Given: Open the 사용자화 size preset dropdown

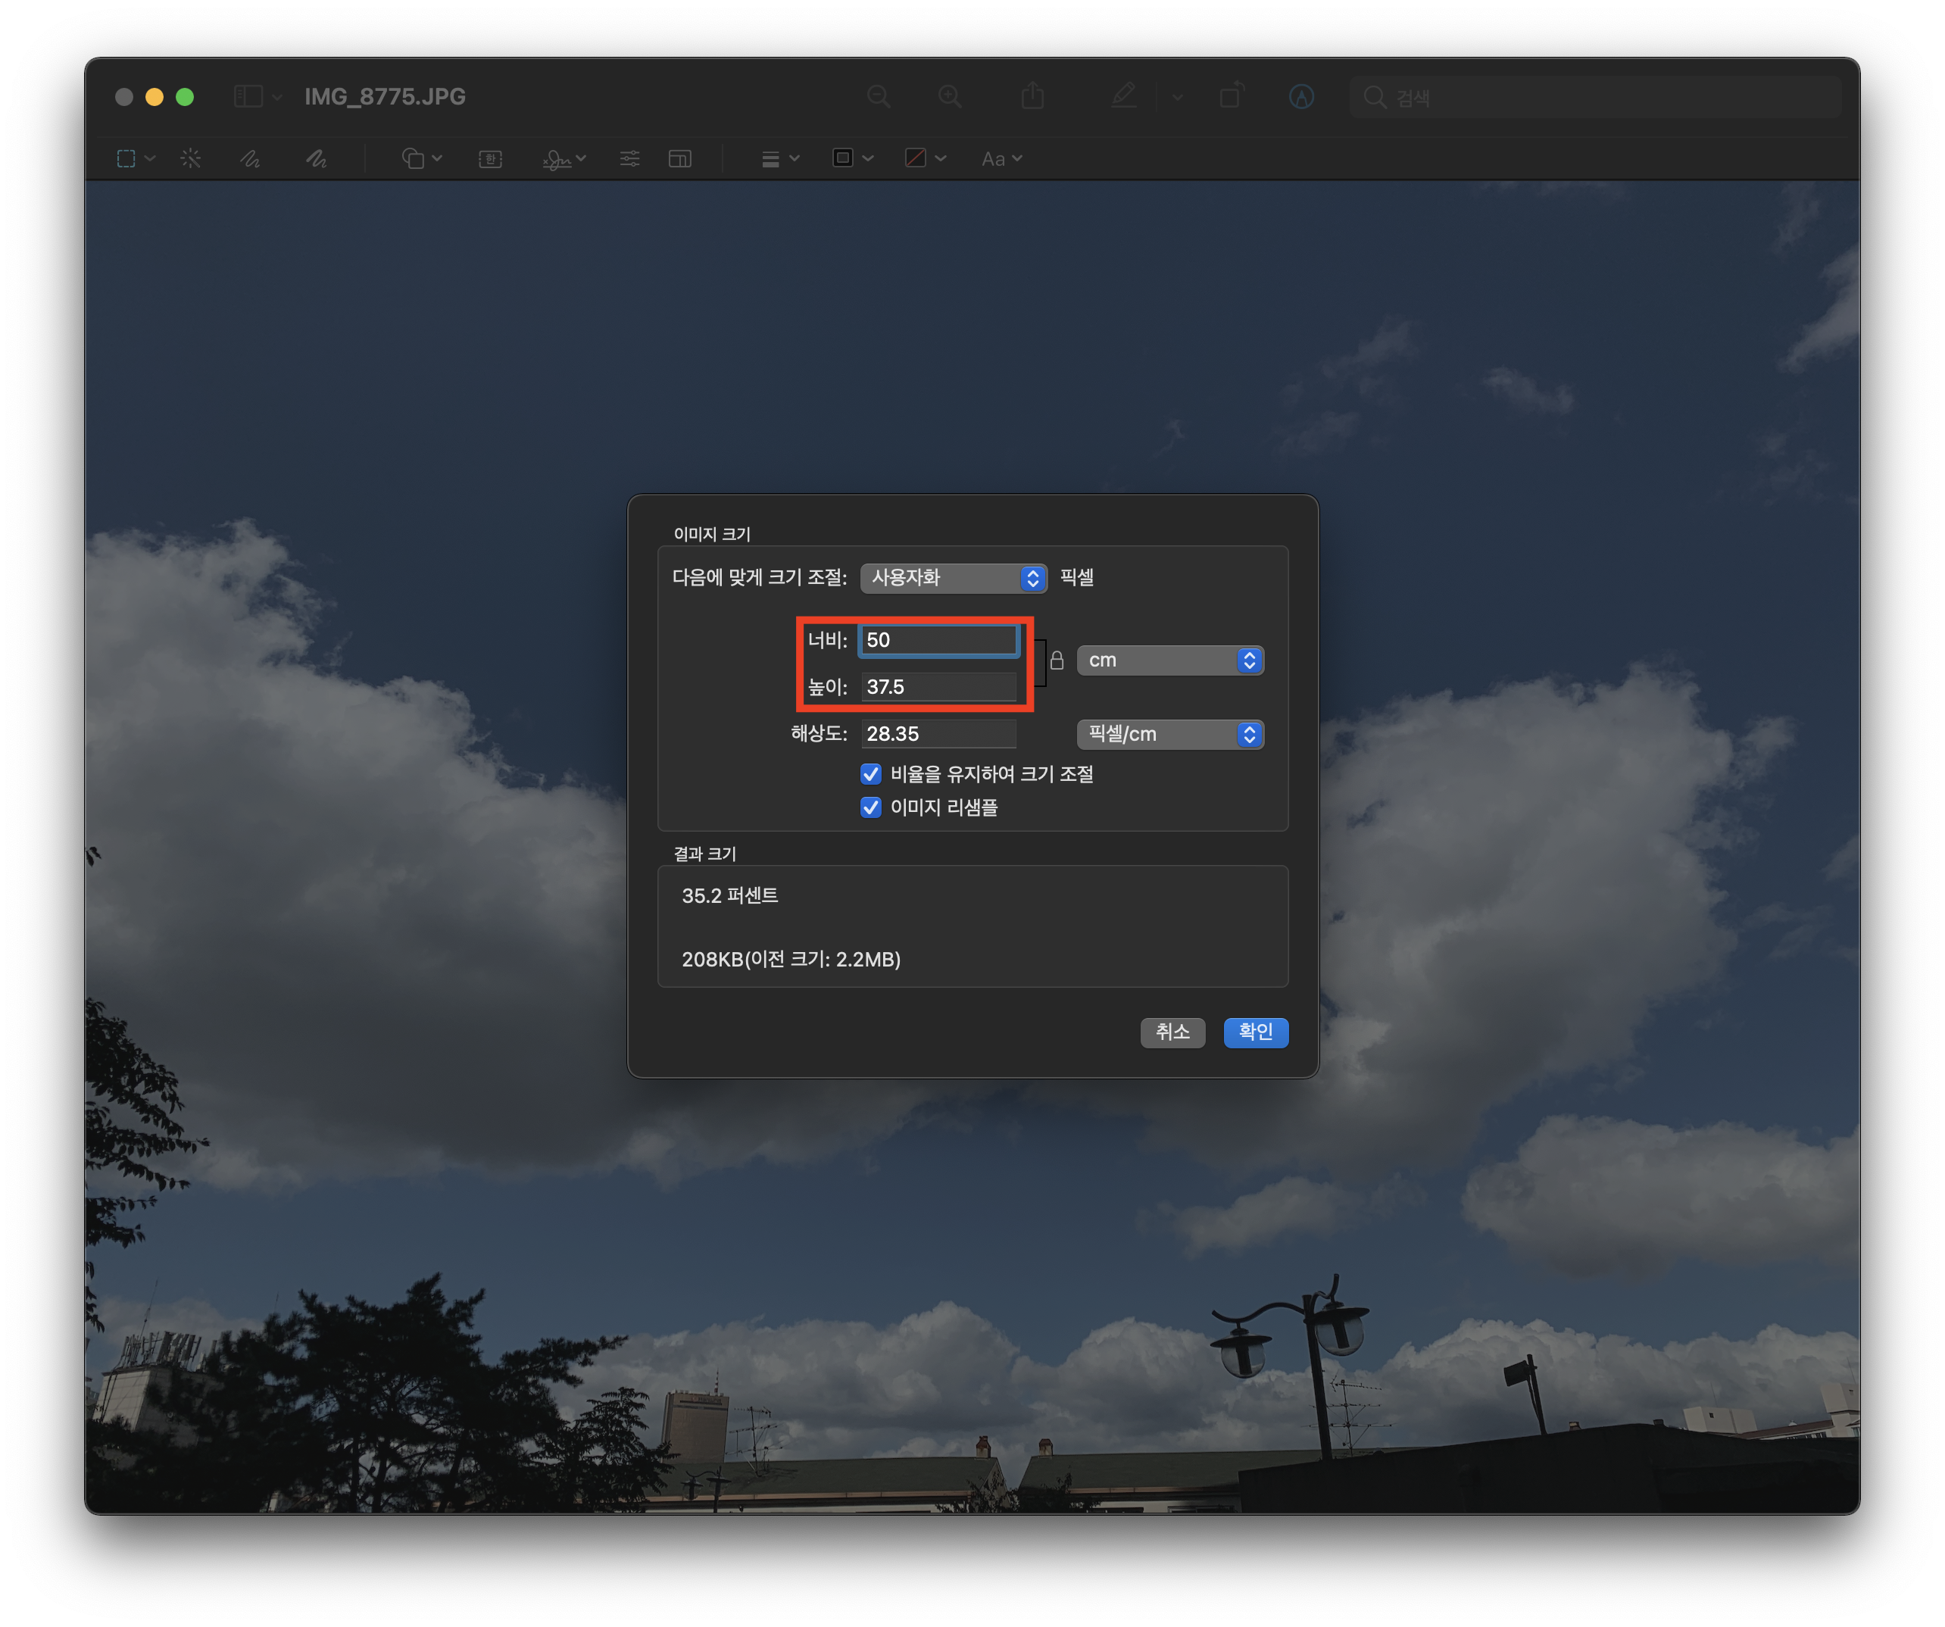Looking at the screenshot, I should pyautogui.click(x=953, y=578).
